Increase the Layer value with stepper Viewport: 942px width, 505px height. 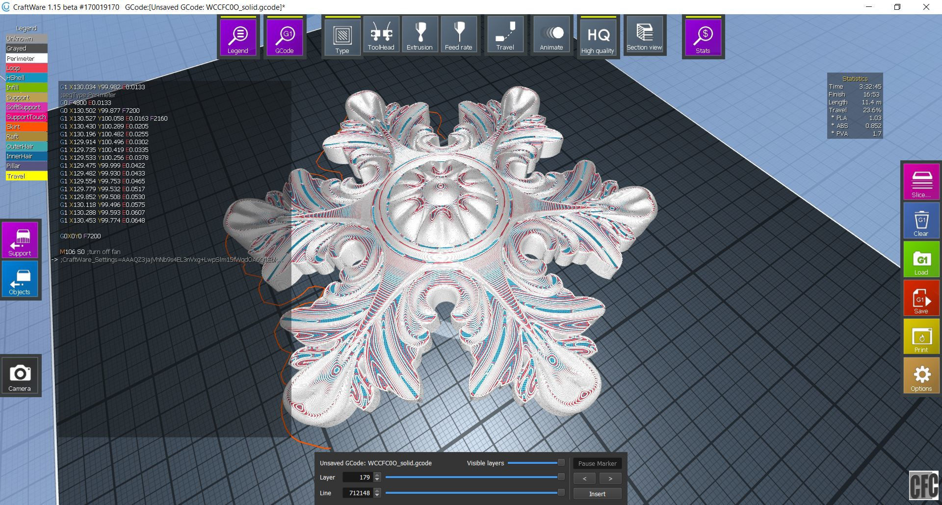click(377, 475)
